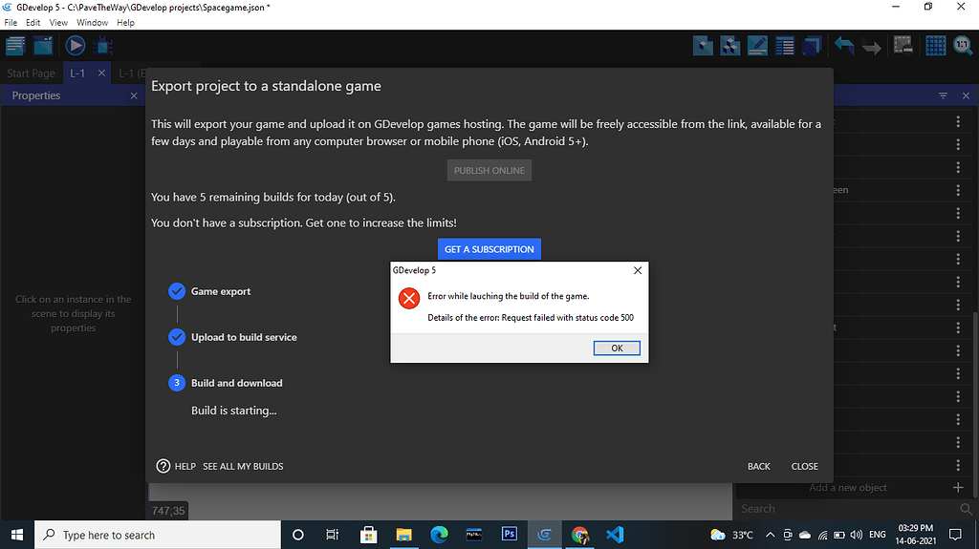Toggle the grid icon in toolbar
Image resolution: width=979 pixels, height=549 pixels.
tap(935, 46)
